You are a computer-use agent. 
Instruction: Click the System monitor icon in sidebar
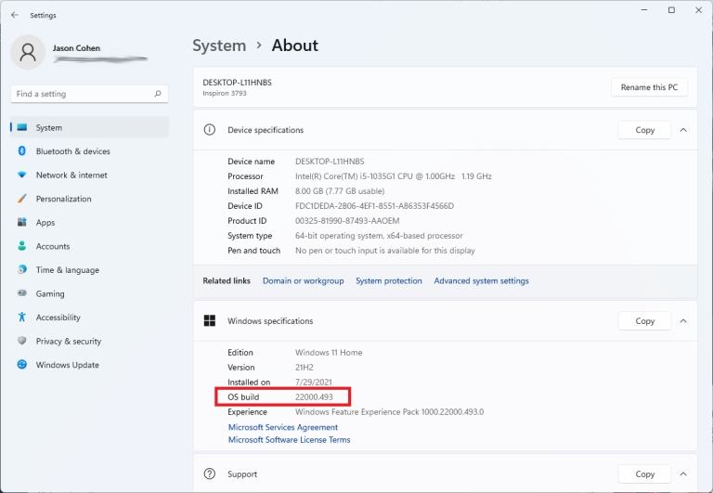click(x=22, y=127)
